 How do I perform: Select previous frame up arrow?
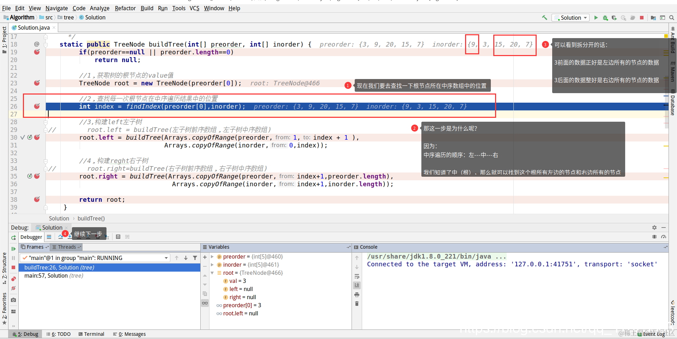coord(177,258)
